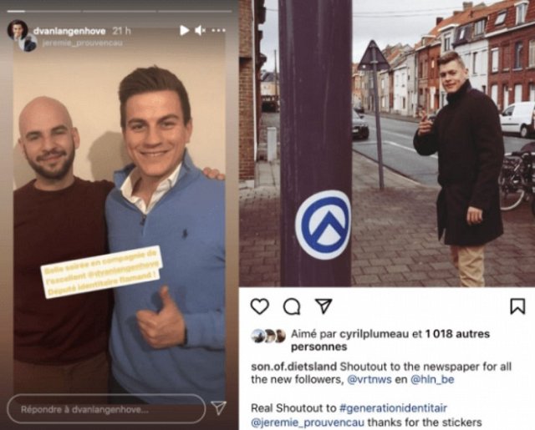535x430 pixels.
Task: Open the dvanlangenhove username
Action: 69,31
